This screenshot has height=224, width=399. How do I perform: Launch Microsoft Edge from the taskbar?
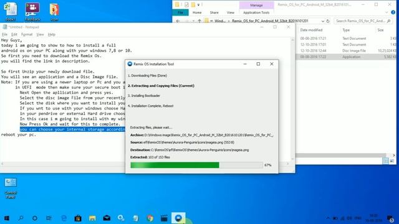click(x=64, y=218)
